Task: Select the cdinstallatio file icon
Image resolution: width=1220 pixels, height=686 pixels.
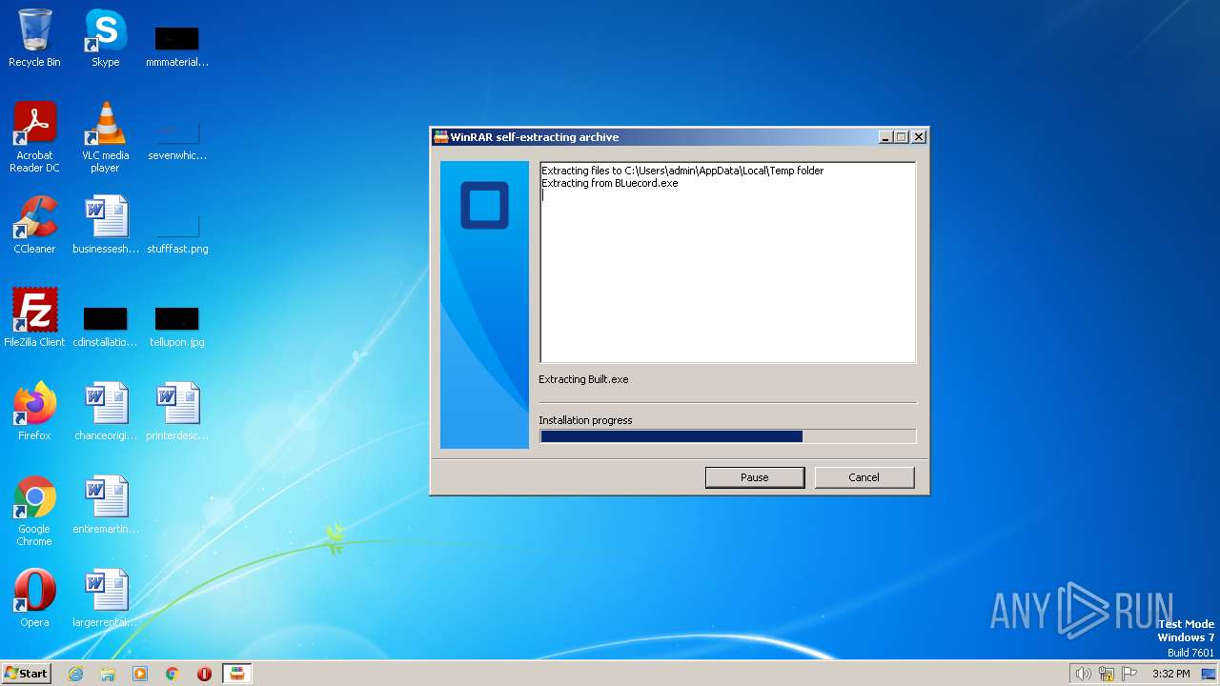Action: click(105, 326)
